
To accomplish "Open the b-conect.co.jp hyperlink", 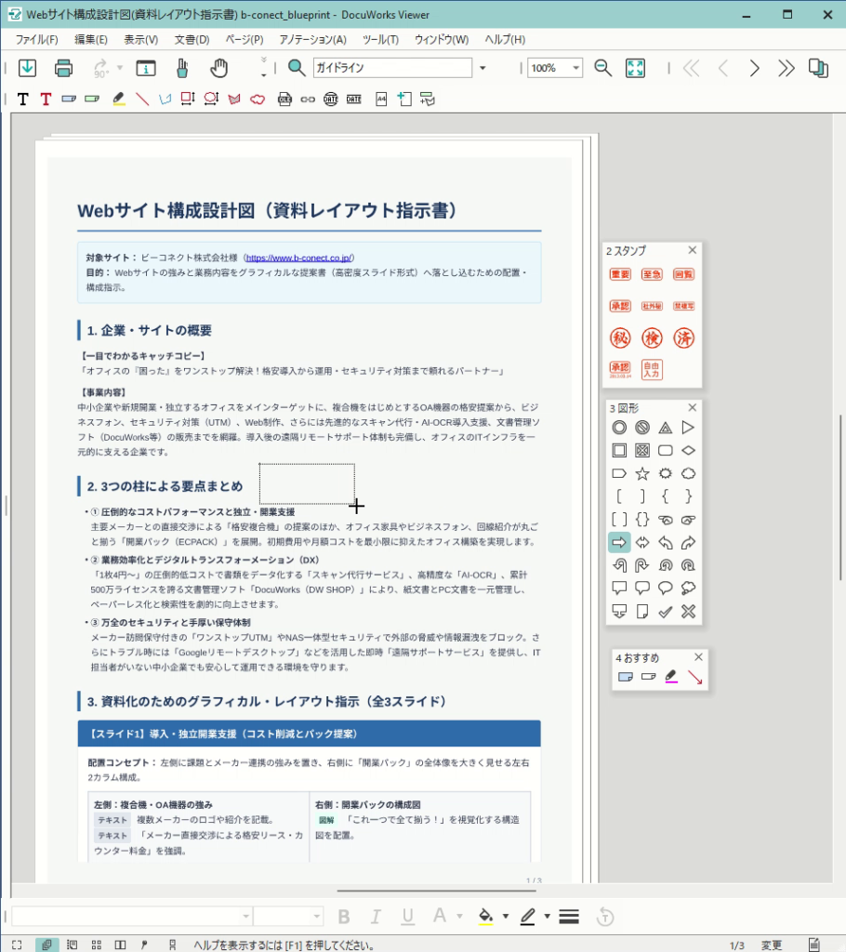I will (298, 258).
